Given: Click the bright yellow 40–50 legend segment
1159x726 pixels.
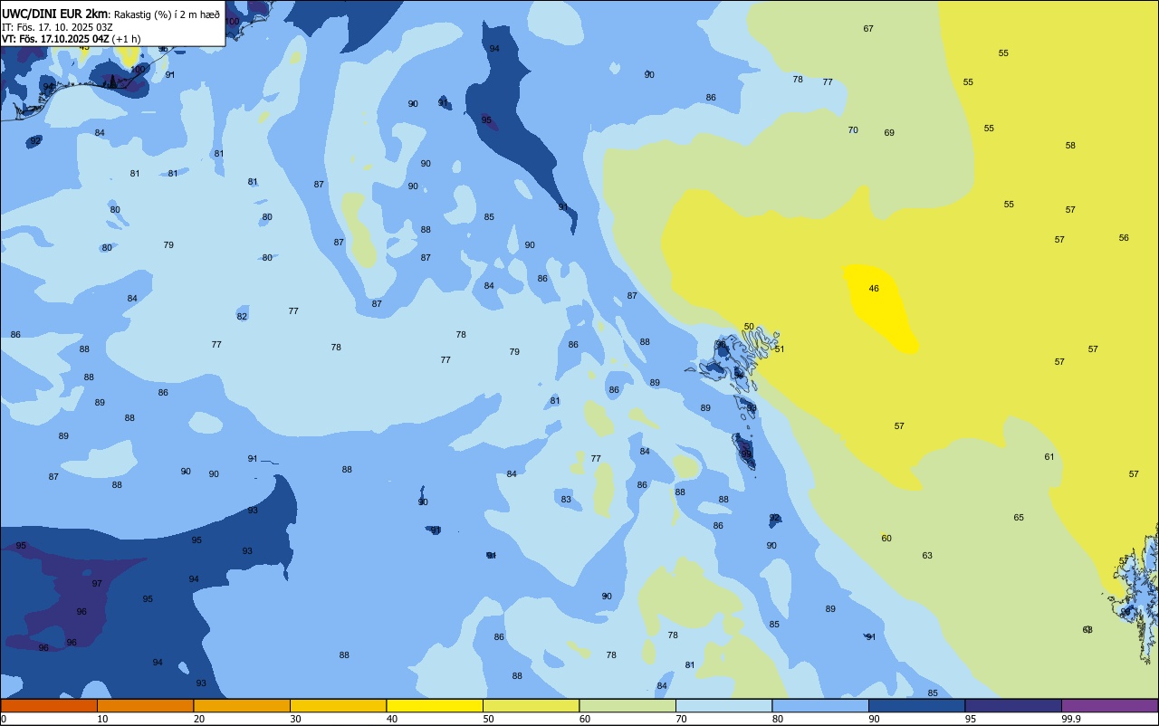Looking at the screenshot, I should tap(435, 705).
